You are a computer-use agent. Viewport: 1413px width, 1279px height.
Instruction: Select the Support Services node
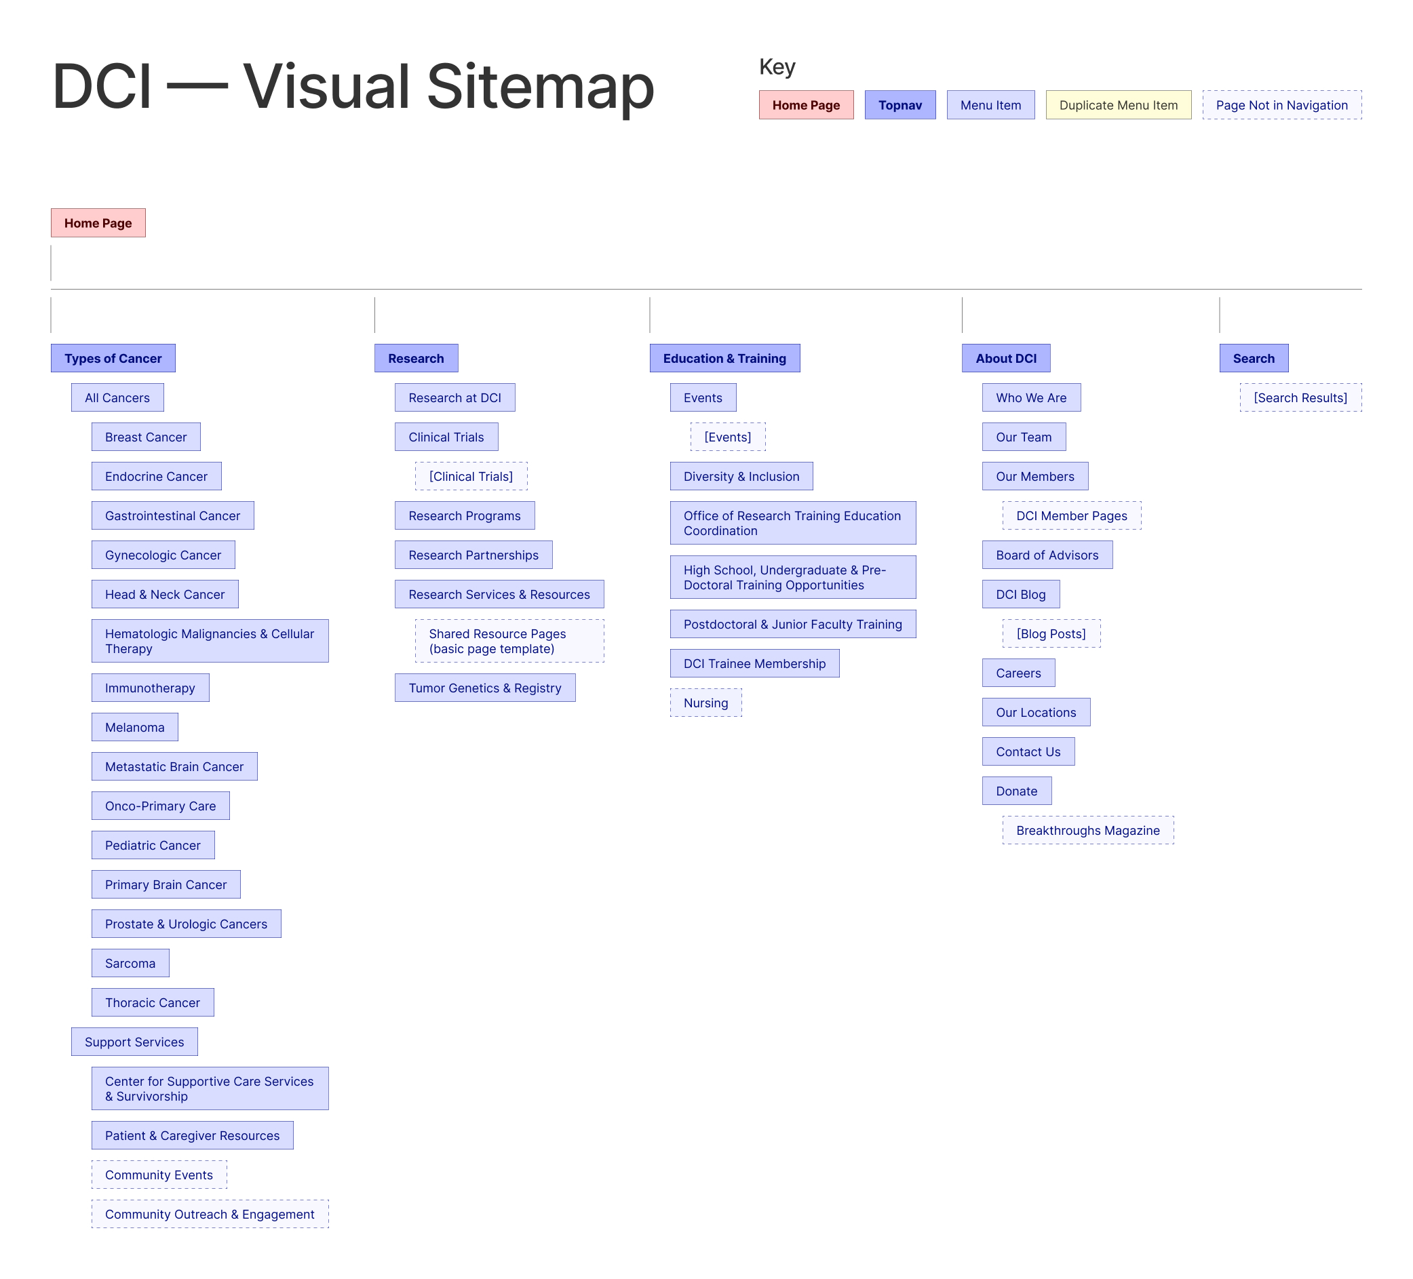click(134, 1042)
